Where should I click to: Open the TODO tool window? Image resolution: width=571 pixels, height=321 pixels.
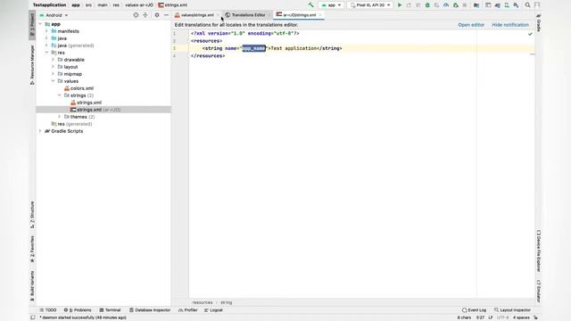pos(48,310)
